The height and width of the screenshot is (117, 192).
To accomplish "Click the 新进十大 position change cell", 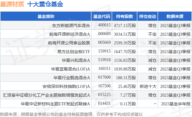I will point(148,86).
